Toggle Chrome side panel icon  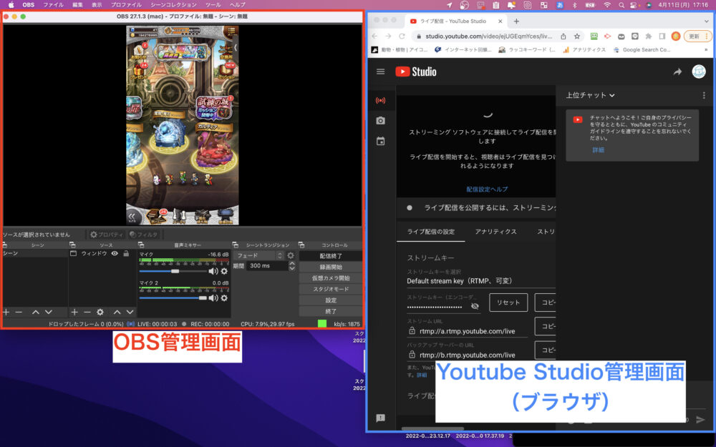click(662, 36)
